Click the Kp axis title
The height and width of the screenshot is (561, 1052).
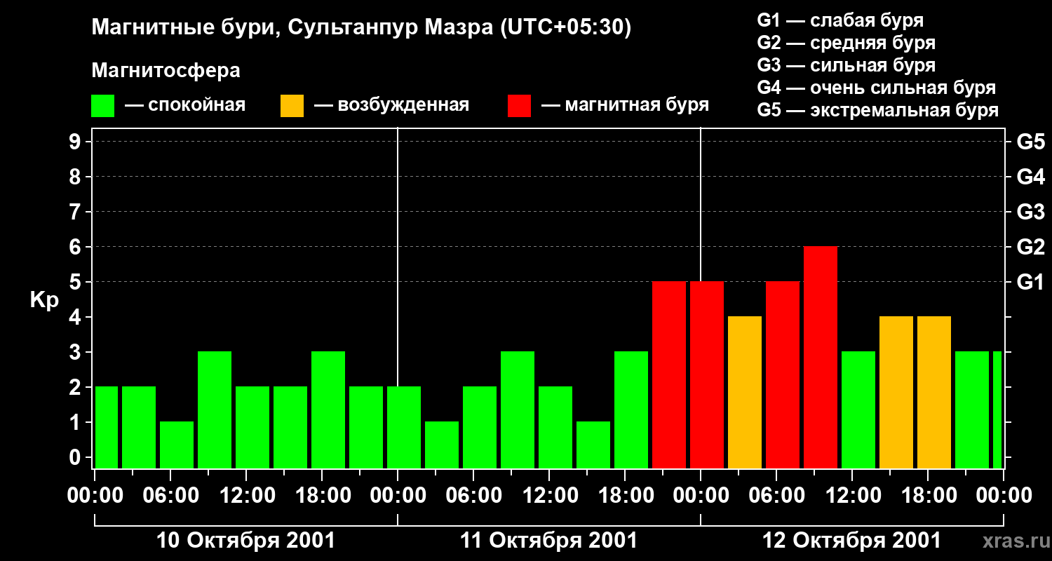44,300
